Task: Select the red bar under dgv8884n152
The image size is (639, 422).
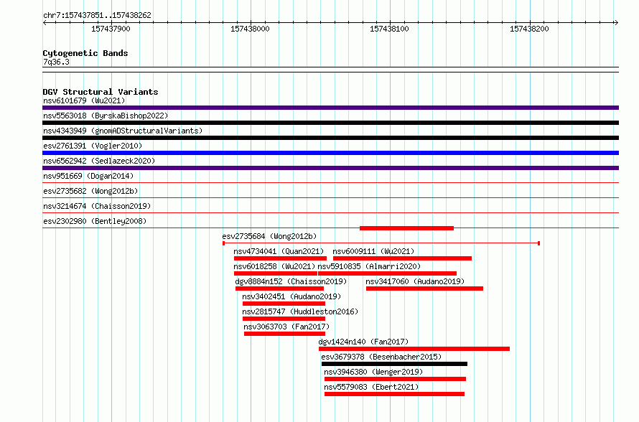Action: click(279, 289)
